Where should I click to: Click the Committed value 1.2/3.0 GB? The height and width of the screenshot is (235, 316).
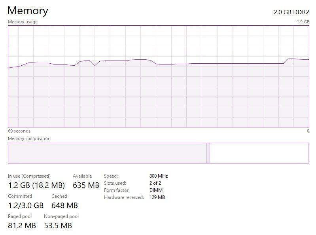click(26, 205)
